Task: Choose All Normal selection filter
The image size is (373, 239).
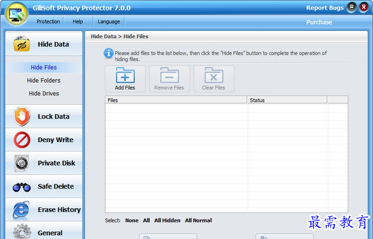Action: click(x=198, y=220)
